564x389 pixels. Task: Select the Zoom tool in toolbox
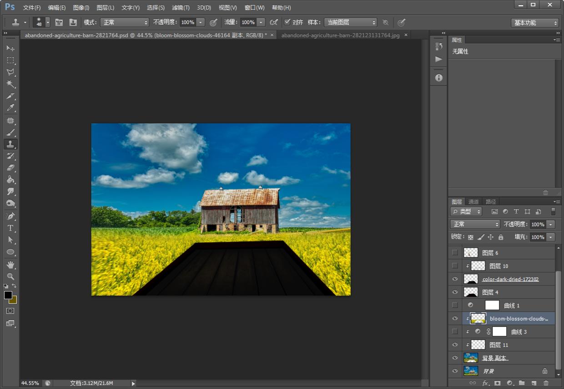coord(10,276)
